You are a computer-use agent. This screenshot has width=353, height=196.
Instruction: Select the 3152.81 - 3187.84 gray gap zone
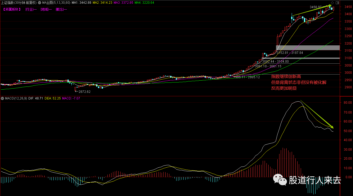pos(308,48)
